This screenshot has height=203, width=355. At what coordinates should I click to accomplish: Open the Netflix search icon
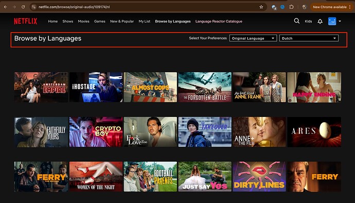click(x=296, y=21)
